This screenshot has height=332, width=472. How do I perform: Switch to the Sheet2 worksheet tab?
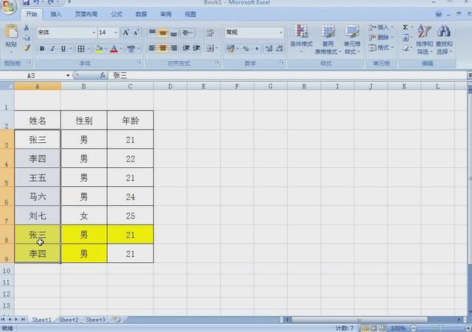coord(69,319)
